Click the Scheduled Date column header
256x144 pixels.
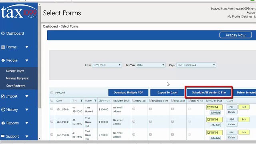214,100
